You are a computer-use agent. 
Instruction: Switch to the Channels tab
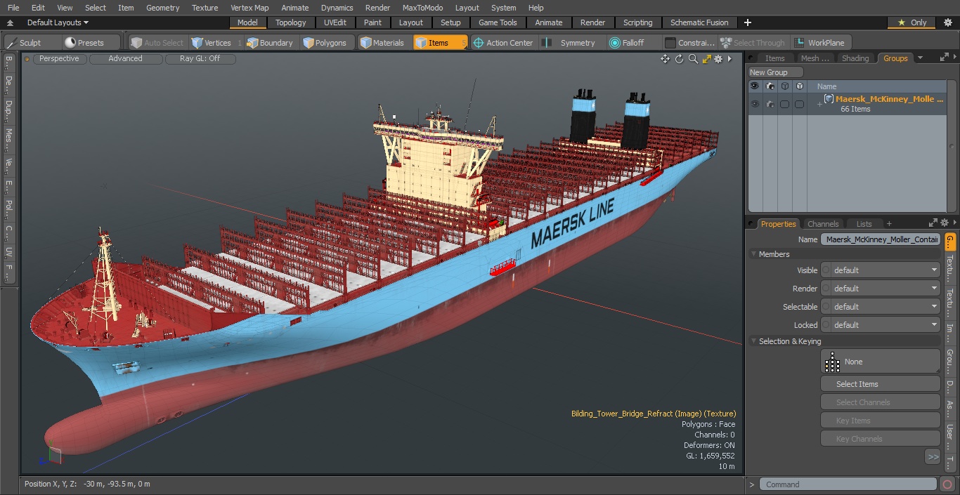[x=823, y=224]
